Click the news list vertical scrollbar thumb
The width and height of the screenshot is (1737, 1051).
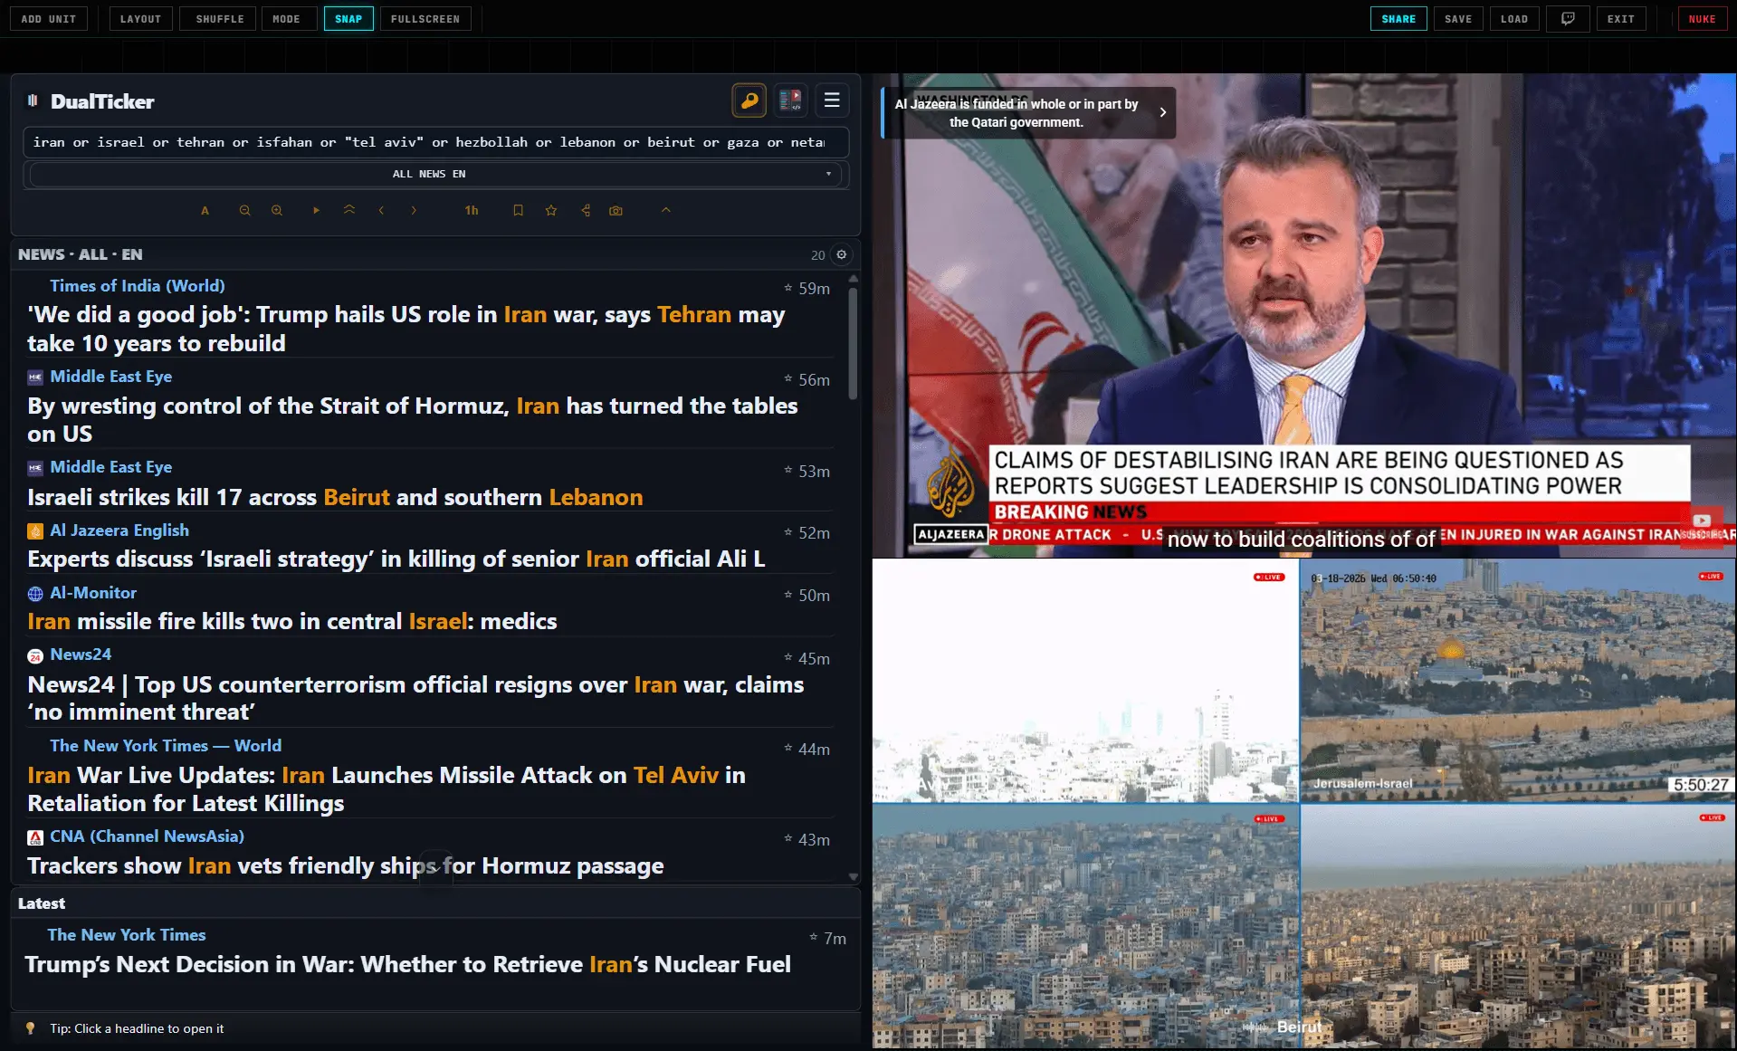853,343
